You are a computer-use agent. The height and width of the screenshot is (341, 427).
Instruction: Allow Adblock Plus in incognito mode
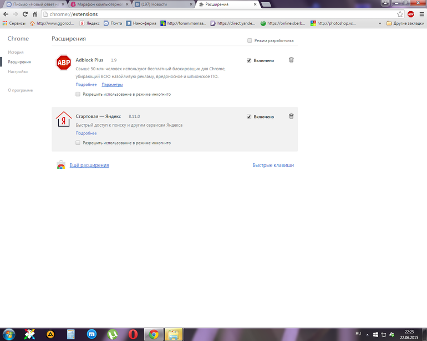pos(78,94)
